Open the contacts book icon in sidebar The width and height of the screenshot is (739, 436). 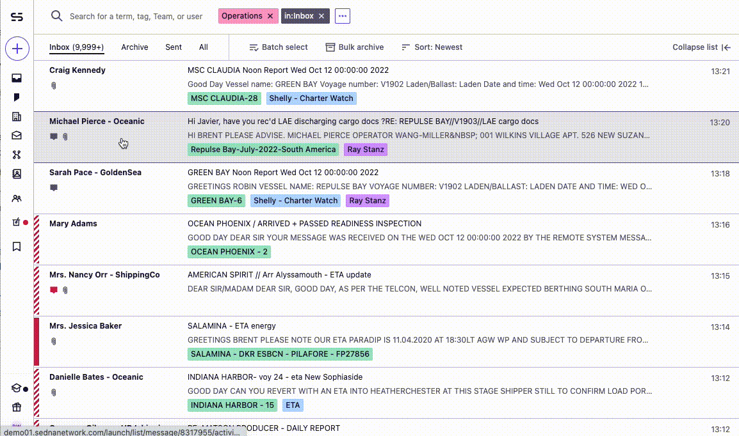point(17,174)
